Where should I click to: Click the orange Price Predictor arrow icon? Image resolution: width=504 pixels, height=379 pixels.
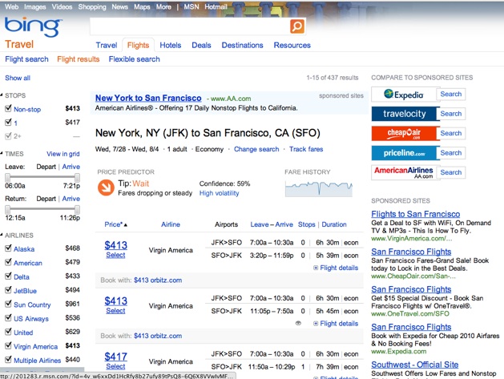pos(106,187)
